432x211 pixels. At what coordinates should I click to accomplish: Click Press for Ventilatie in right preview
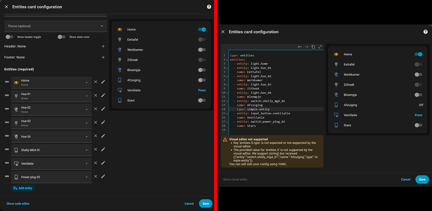pyautogui.click(x=419, y=115)
